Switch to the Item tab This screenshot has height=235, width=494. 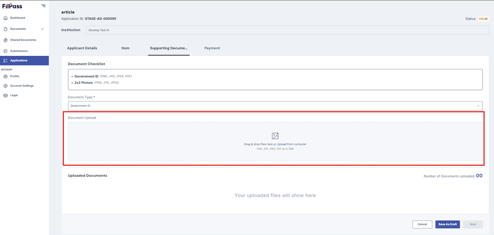click(x=126, y=48)
